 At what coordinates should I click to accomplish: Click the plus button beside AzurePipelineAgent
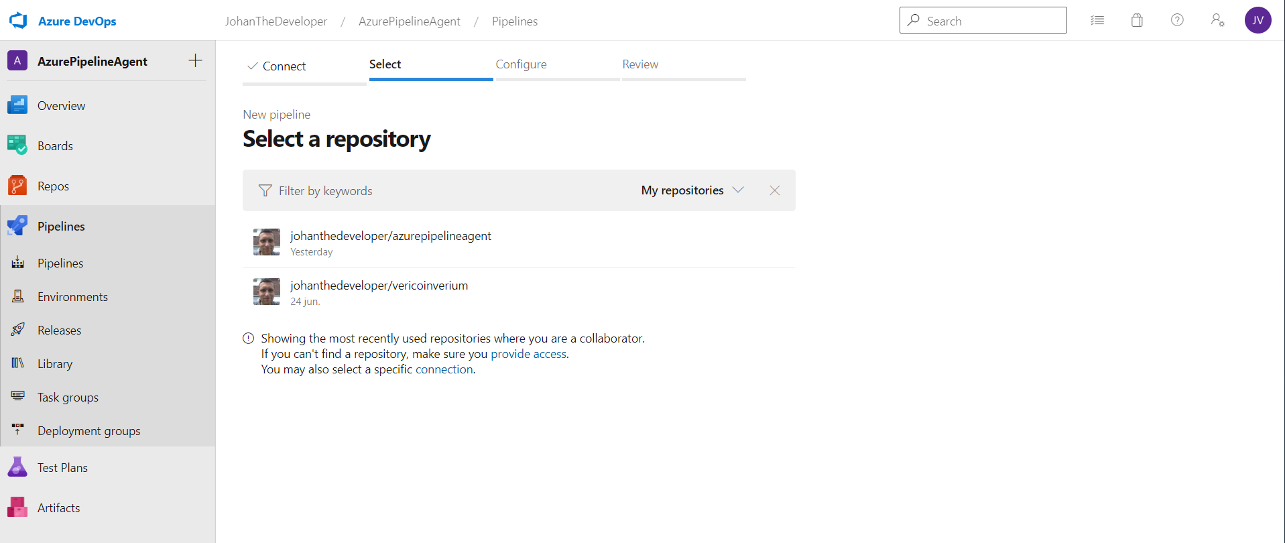[195, 61]
